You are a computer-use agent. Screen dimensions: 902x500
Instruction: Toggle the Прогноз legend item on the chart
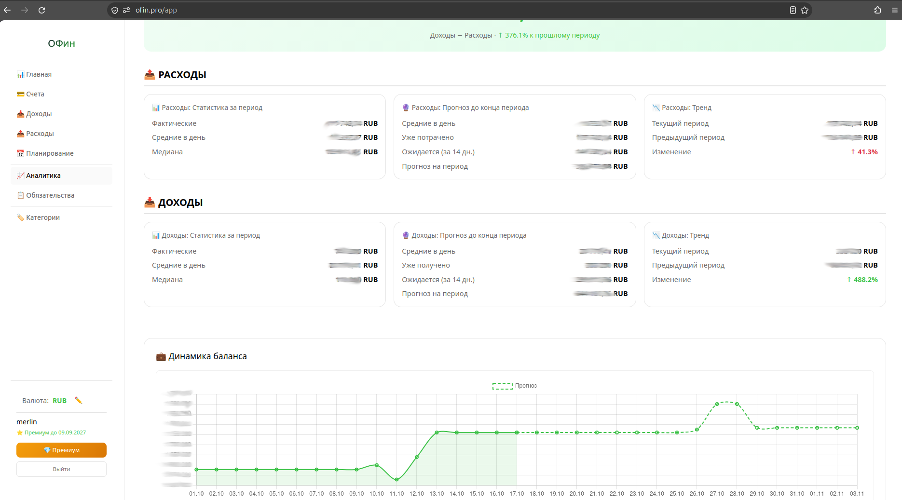[x=514, y=386]
